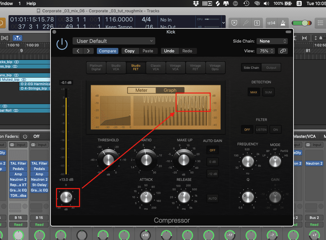Set detection mode to MAX

click(254, 92)
